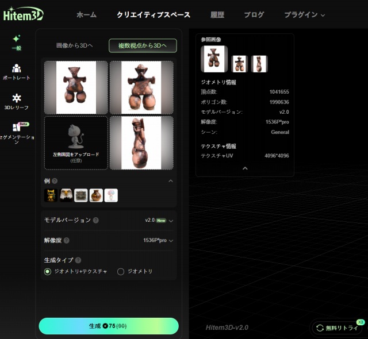Select ジオメトリ+テクスチャ generation type
Screen dimensions: 368x339
pos(48,271)
